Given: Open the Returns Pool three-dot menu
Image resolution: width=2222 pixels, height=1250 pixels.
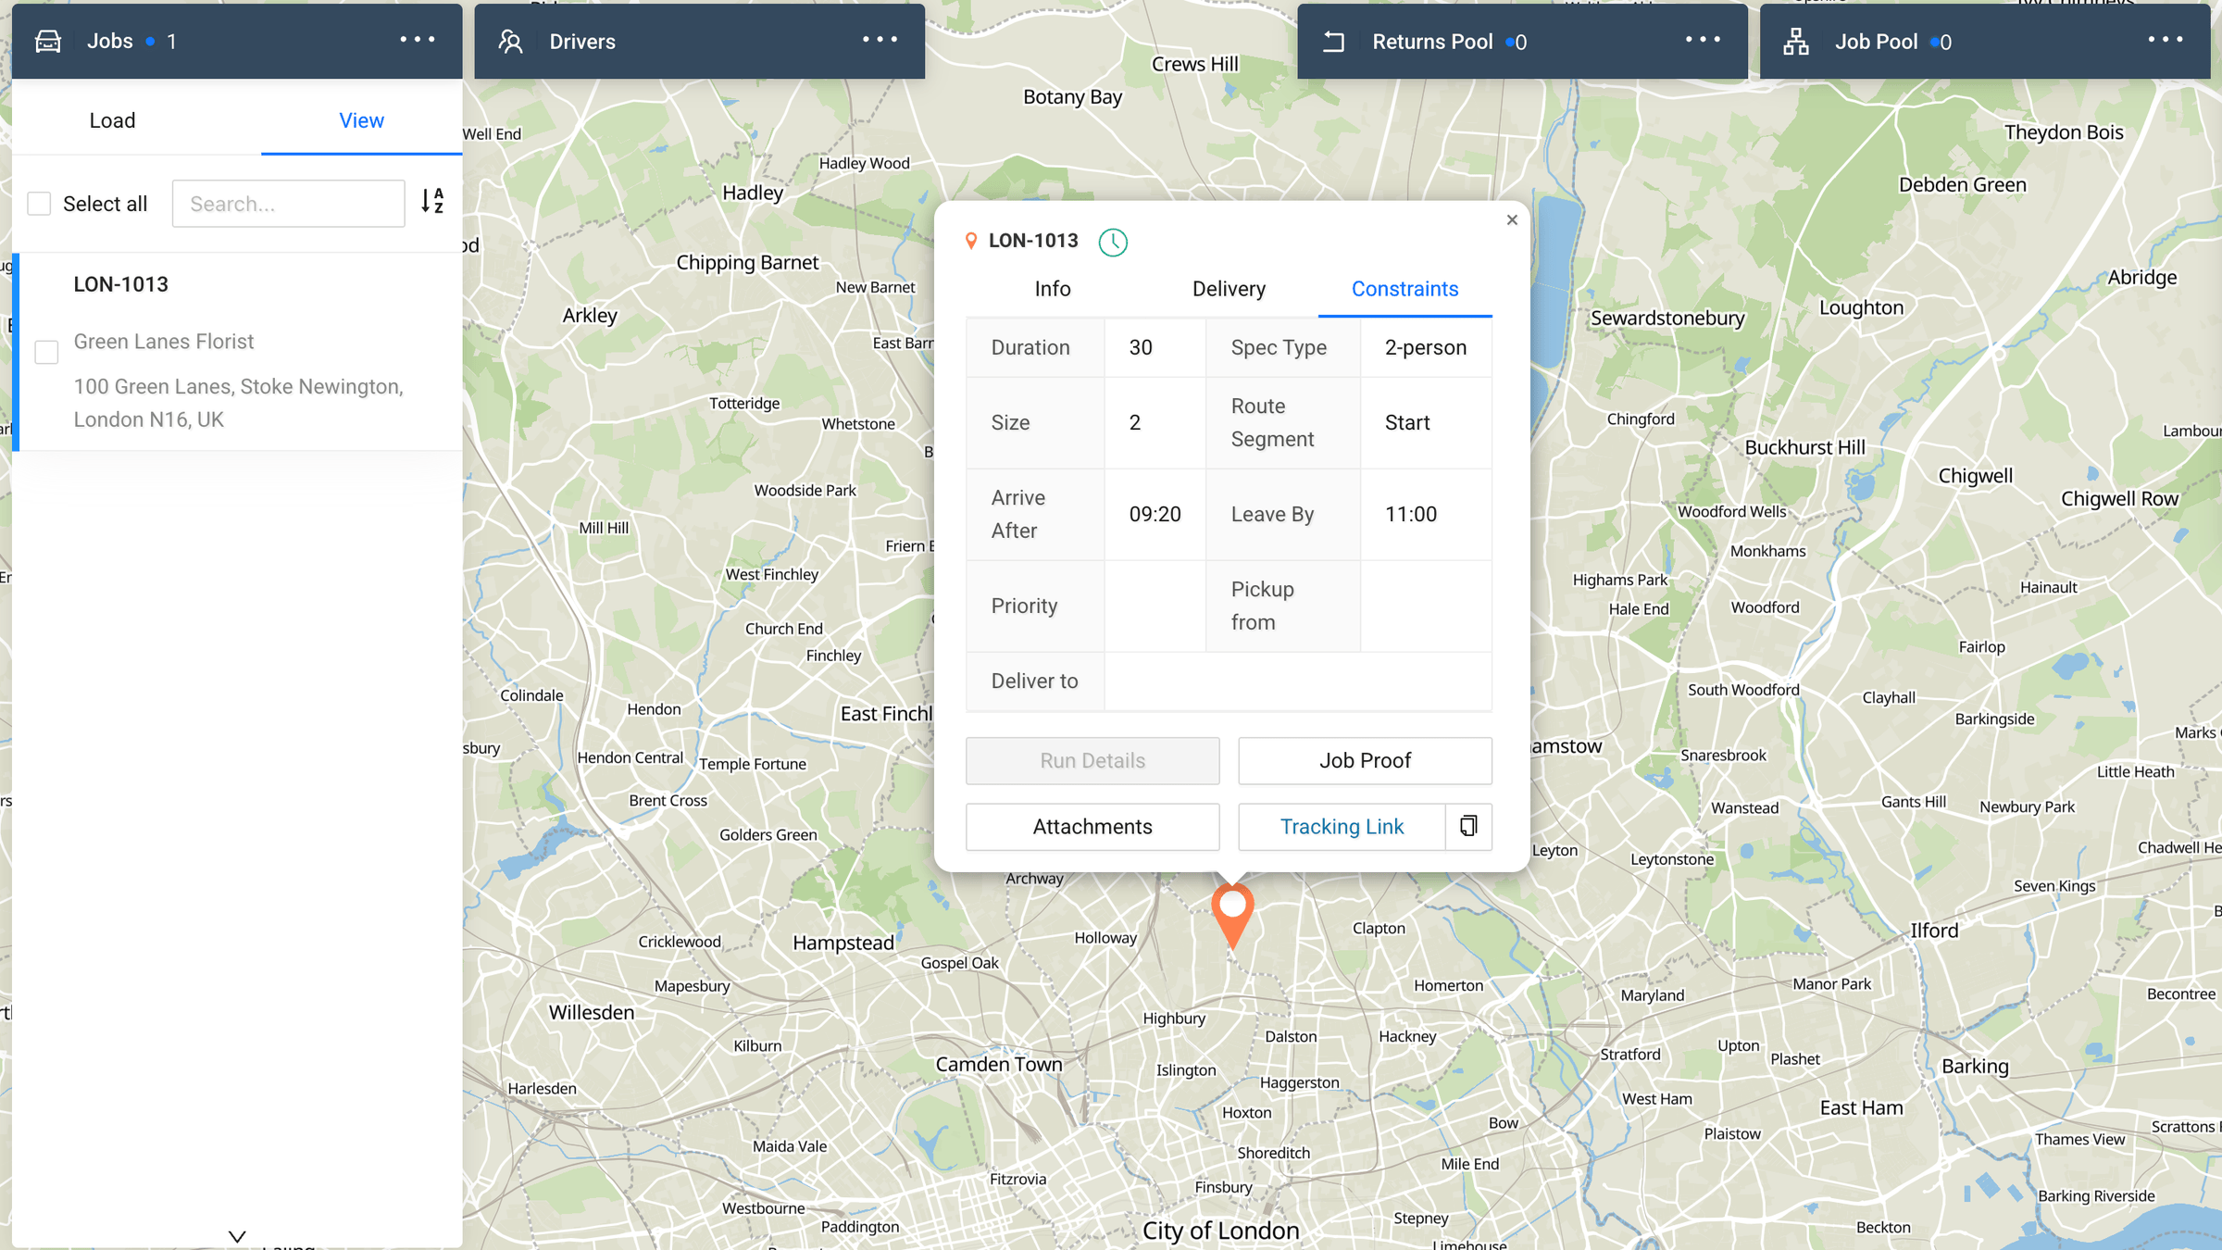Looking at the screenshot, I should [x=1703, y=40].
